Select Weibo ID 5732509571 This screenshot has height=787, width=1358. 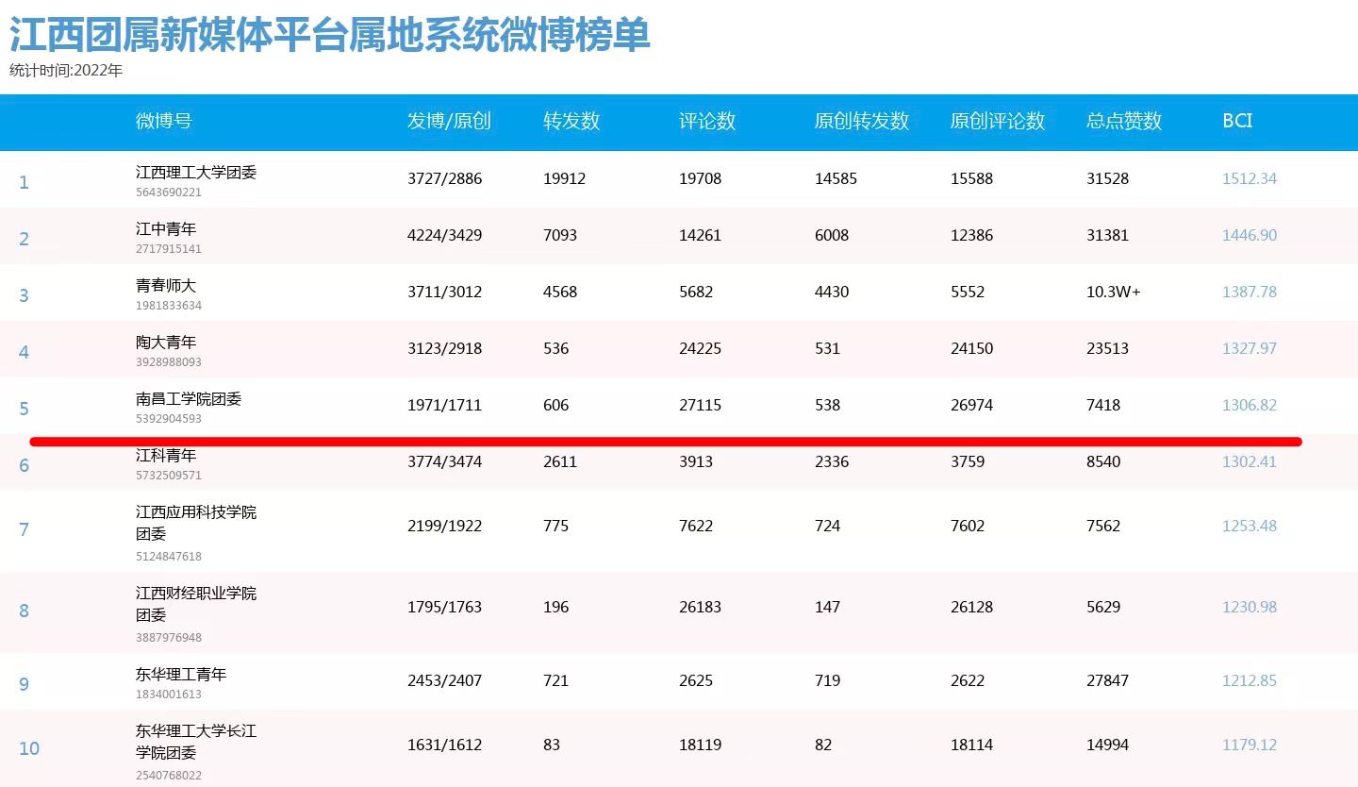coord(169,476)
